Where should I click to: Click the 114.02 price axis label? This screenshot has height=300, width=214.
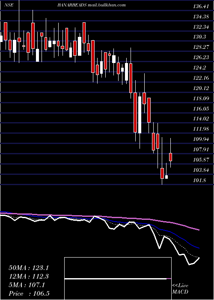(201, 119)
